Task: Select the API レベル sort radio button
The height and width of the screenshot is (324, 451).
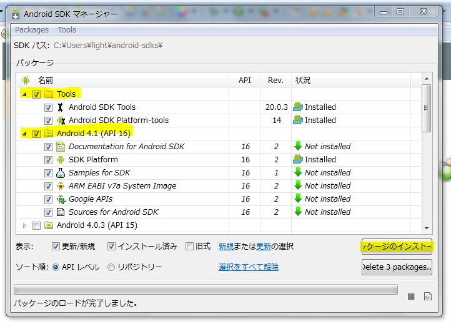Action: click(56, 267)
